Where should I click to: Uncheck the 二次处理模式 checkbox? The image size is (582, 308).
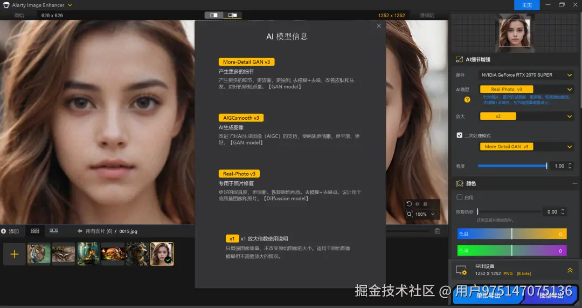459,135
